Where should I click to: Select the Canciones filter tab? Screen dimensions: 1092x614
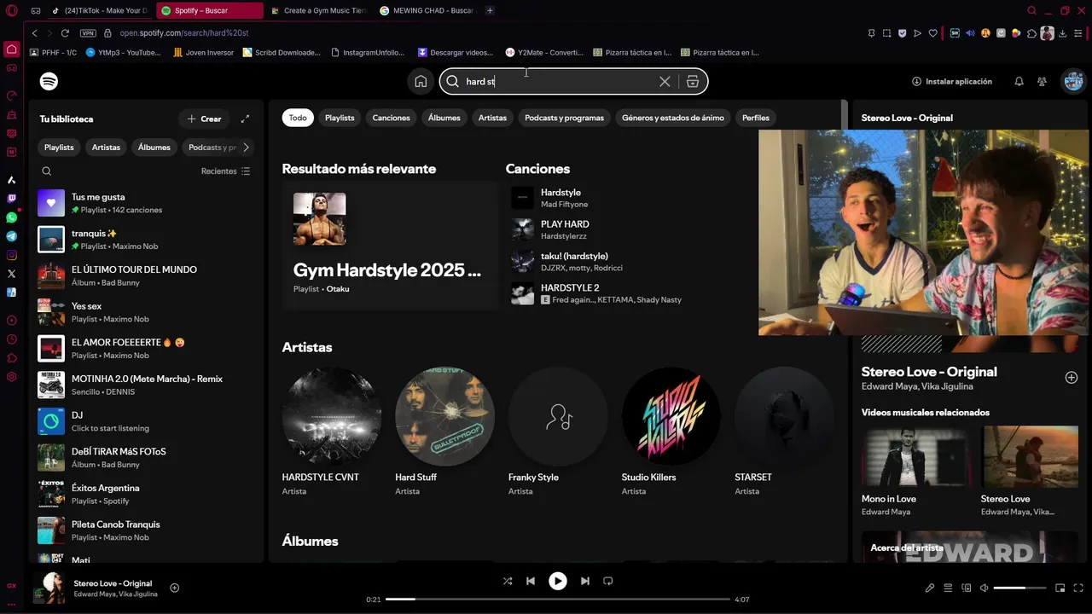pos(392,118)
